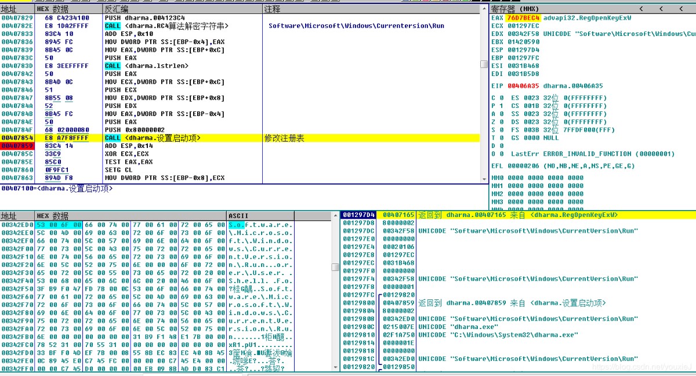696x376 pixels.
Task: Select EBX register value 01420590
Action: coord(523,42)
